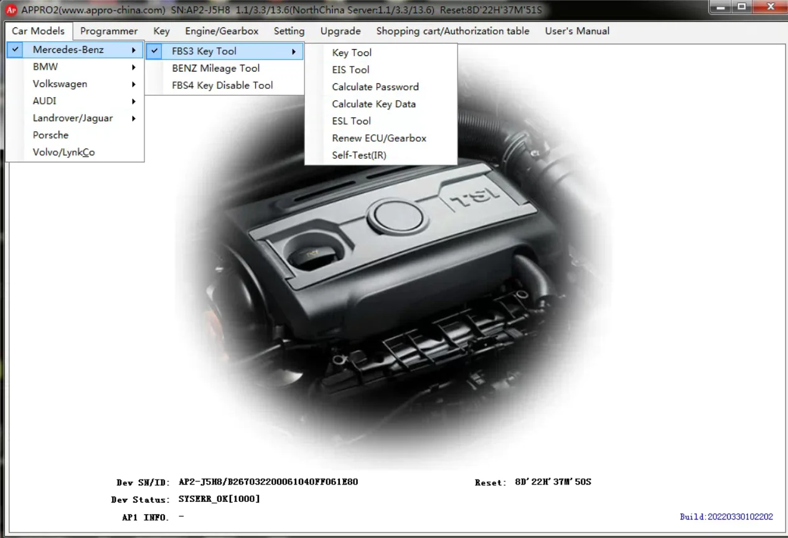Click the APPRO2 app icon in title bar
Image resolution: width=788 pixels, height=538 pixels.
point(11,10)
